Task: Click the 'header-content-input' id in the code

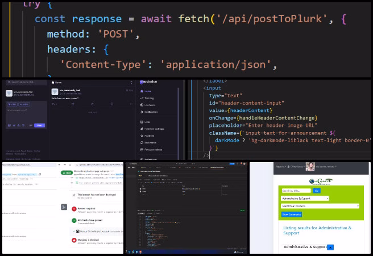Action: pos(251,103)
